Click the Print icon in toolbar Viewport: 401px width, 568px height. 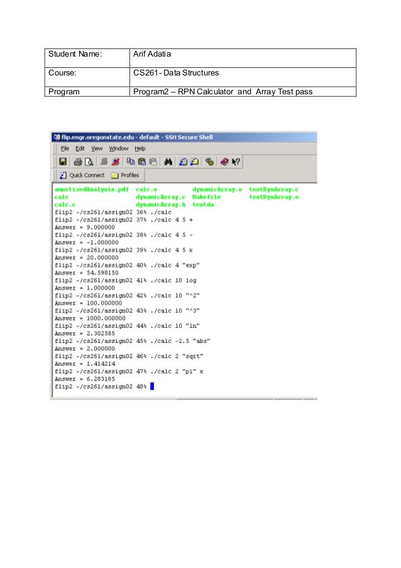click(78, 162)
